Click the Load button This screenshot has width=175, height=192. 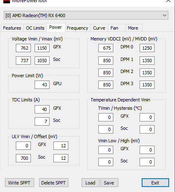90,183
